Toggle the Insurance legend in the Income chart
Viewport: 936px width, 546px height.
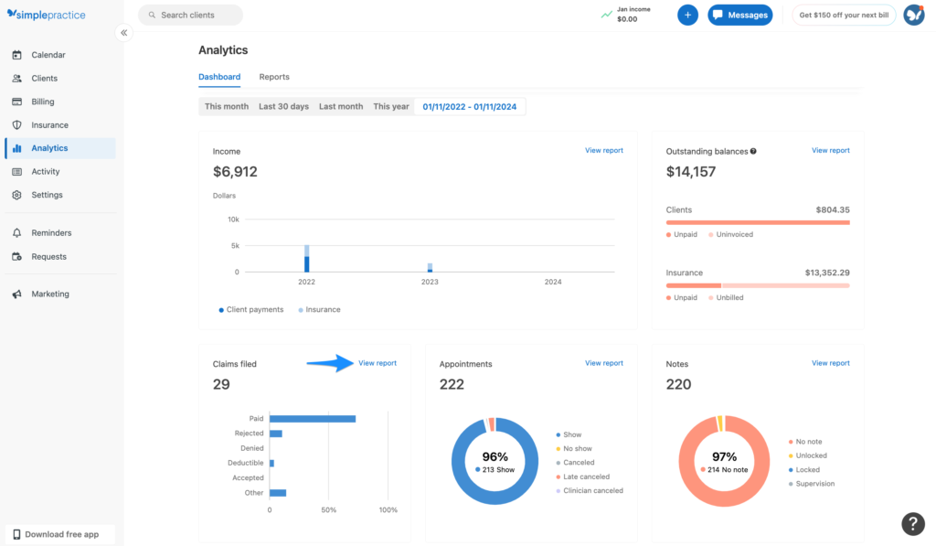[319, 310]
